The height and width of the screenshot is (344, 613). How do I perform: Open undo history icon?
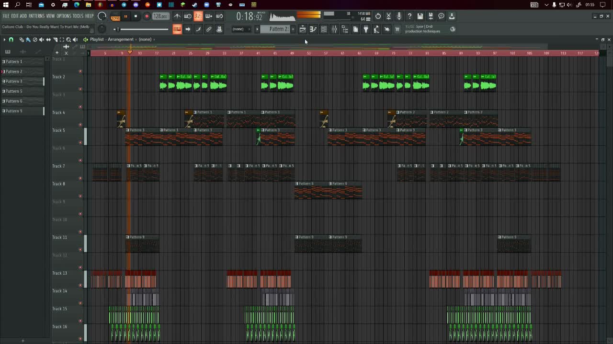[x=378, y=16]
